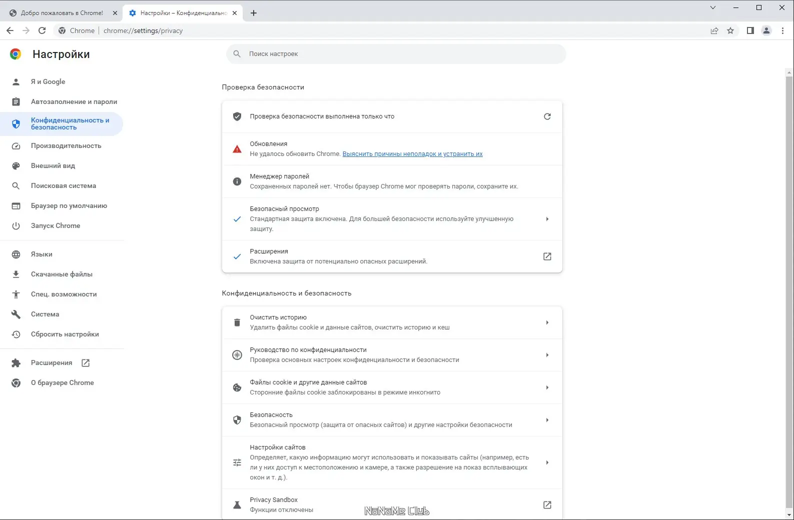Follow 'Выяснить причины неполадок и устранить их' link
This screenshot has width=794, height=520.
(413, 154)
